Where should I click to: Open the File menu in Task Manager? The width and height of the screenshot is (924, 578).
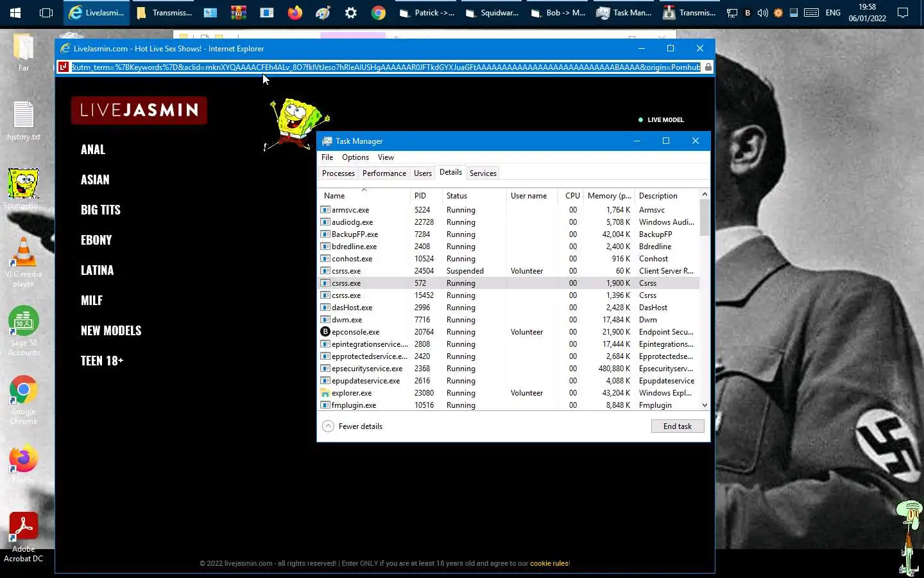[327, 157]
